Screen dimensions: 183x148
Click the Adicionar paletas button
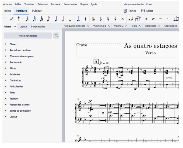pos(28,36)
